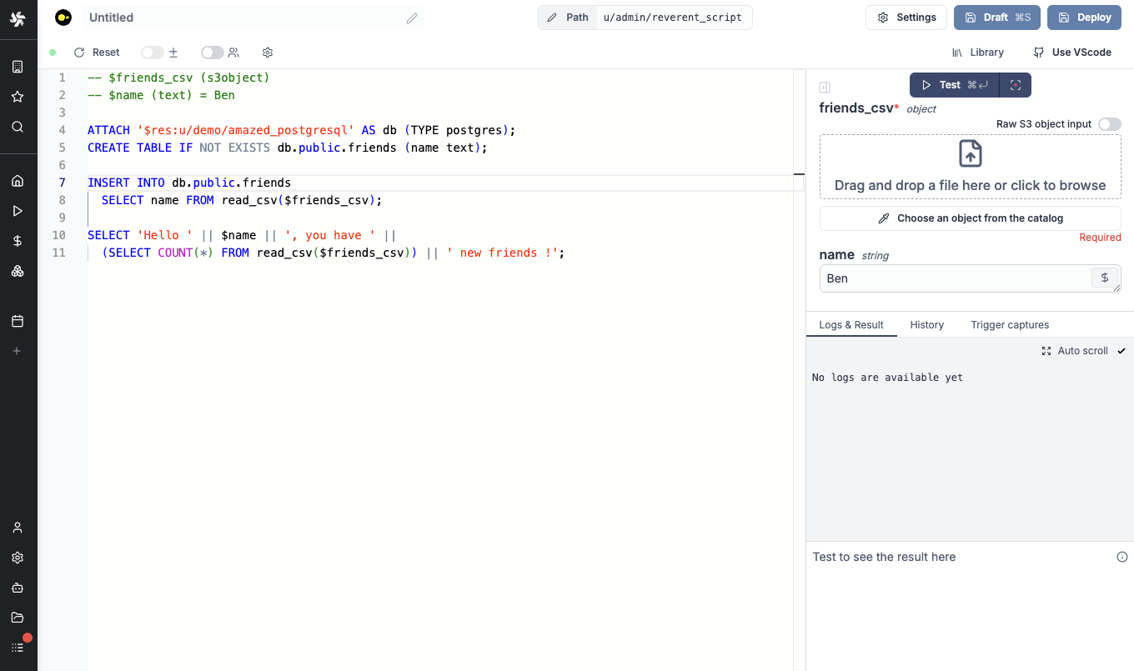Click the dollar variable picker in name field
1134x671 pixels.
[1104, 278]
